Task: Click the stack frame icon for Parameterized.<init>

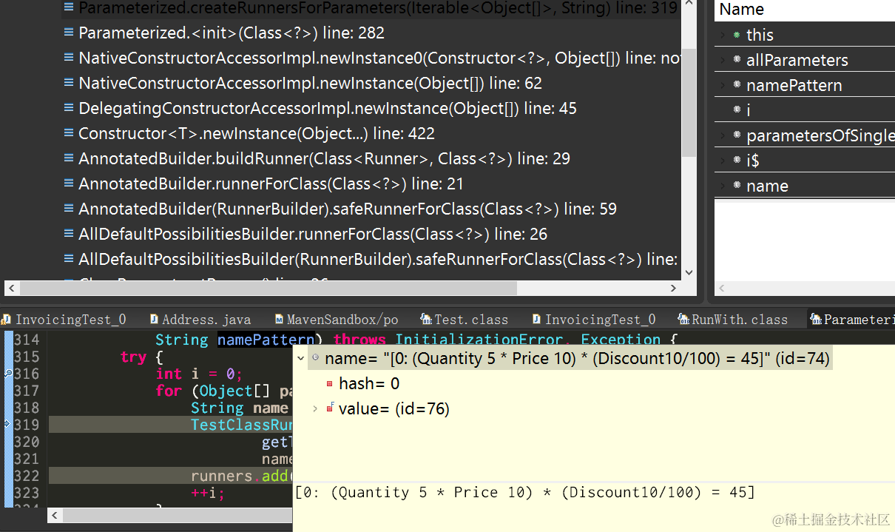Action: 69,33
